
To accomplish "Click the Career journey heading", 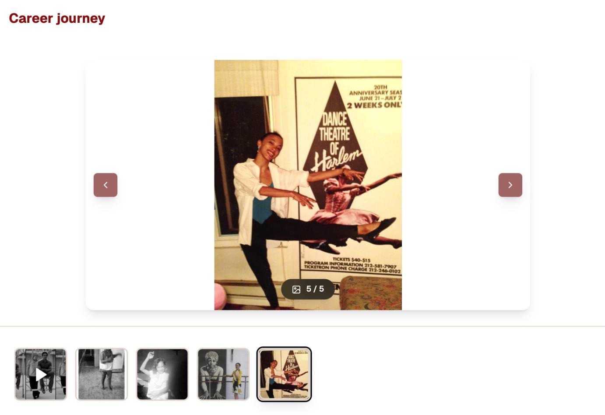I will [57, 18].
